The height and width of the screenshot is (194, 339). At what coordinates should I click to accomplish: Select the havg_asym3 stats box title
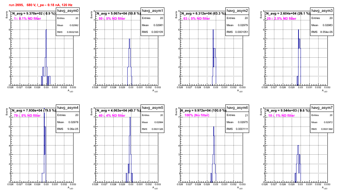click(322, 11)
